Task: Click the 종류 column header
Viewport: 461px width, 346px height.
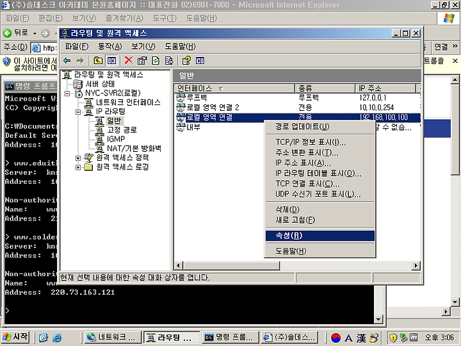Action: (x=325, y=88)
